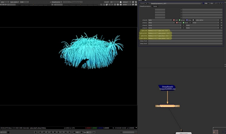
Task: Toggle the green channel checkbox
Action: [x=179, y=20]
